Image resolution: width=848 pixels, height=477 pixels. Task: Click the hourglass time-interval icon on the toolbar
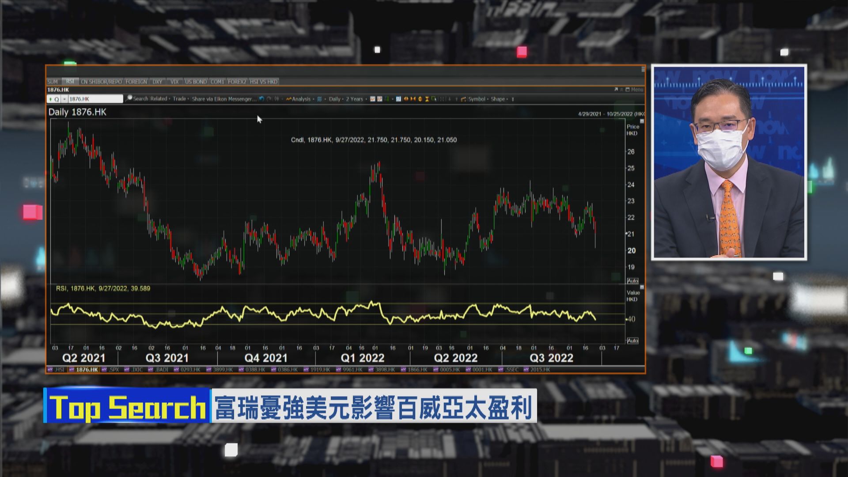[x=427, y=99]
